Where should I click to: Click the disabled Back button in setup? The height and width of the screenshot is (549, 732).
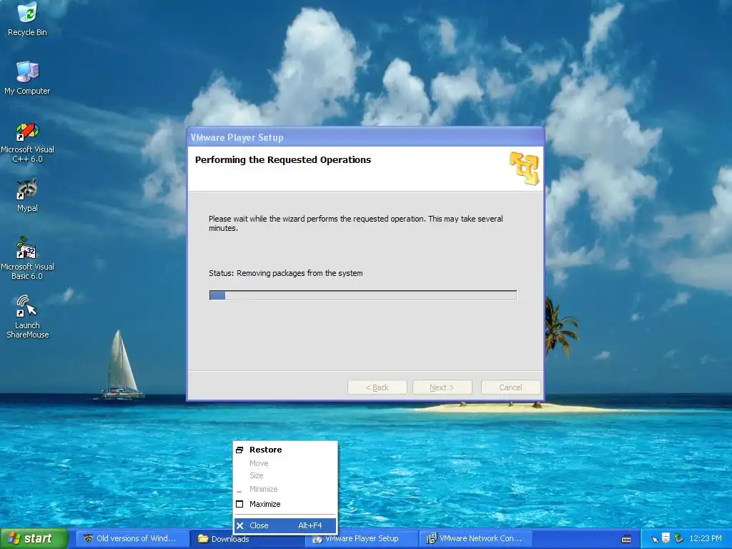pos(377,387)
